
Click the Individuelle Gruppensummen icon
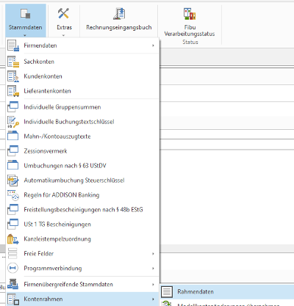[x=13, y=107]
